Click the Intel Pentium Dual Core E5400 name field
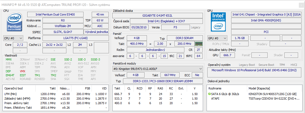The image size is (305, 113). 55,14
